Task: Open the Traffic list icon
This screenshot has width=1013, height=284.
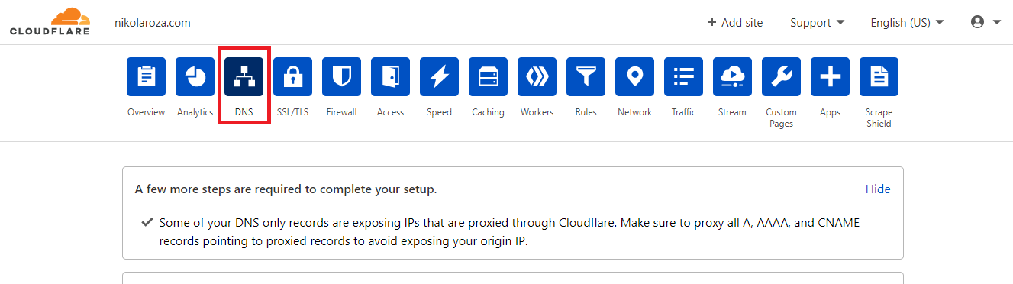Action: 683,76
